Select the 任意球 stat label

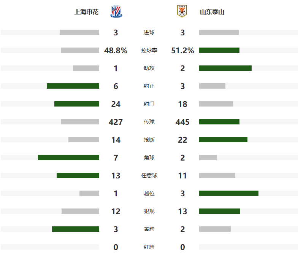[x=149, y=176]
